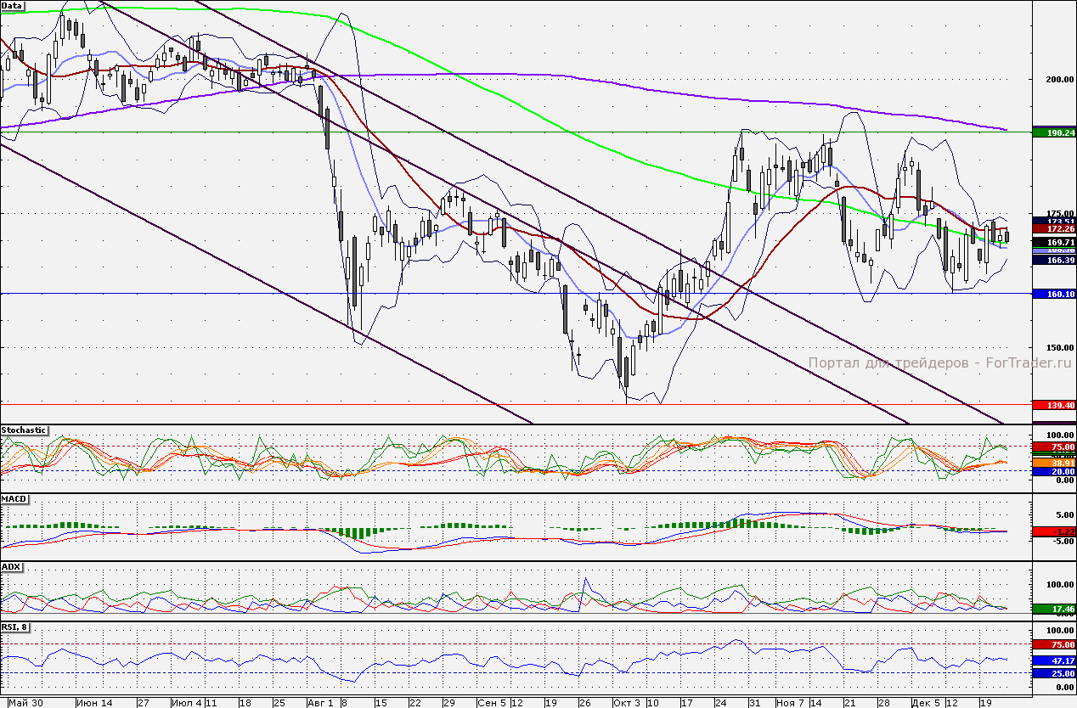Viewport: 1077px width, 708px height.
Task: Click the blue 47.17 RSI value tag
Action: [x=1052, y=660]
